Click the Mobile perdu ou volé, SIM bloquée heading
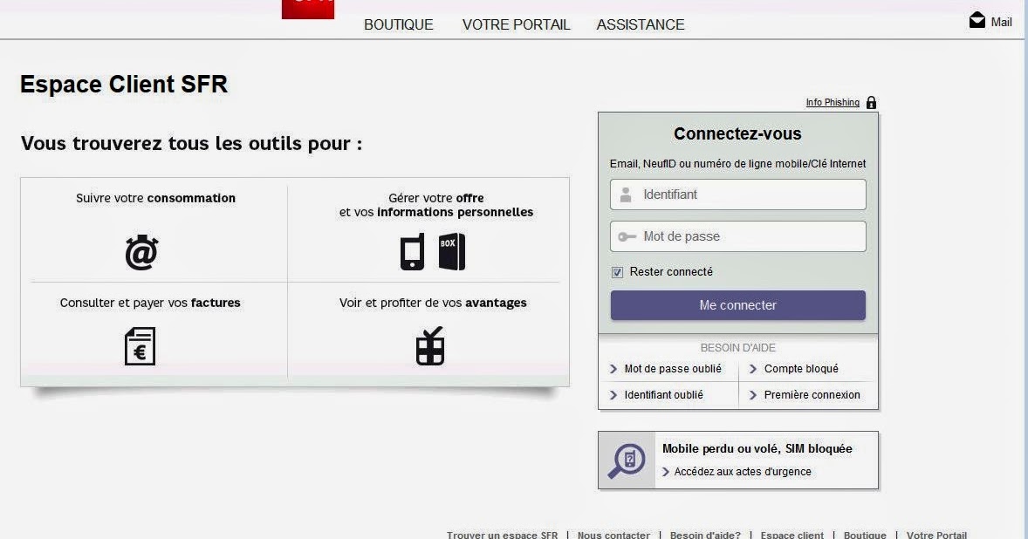This screenshot has height=539, width=1028. pos(757,448)
